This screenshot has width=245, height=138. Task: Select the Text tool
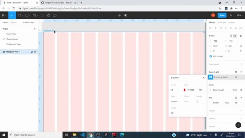(42, 15)
